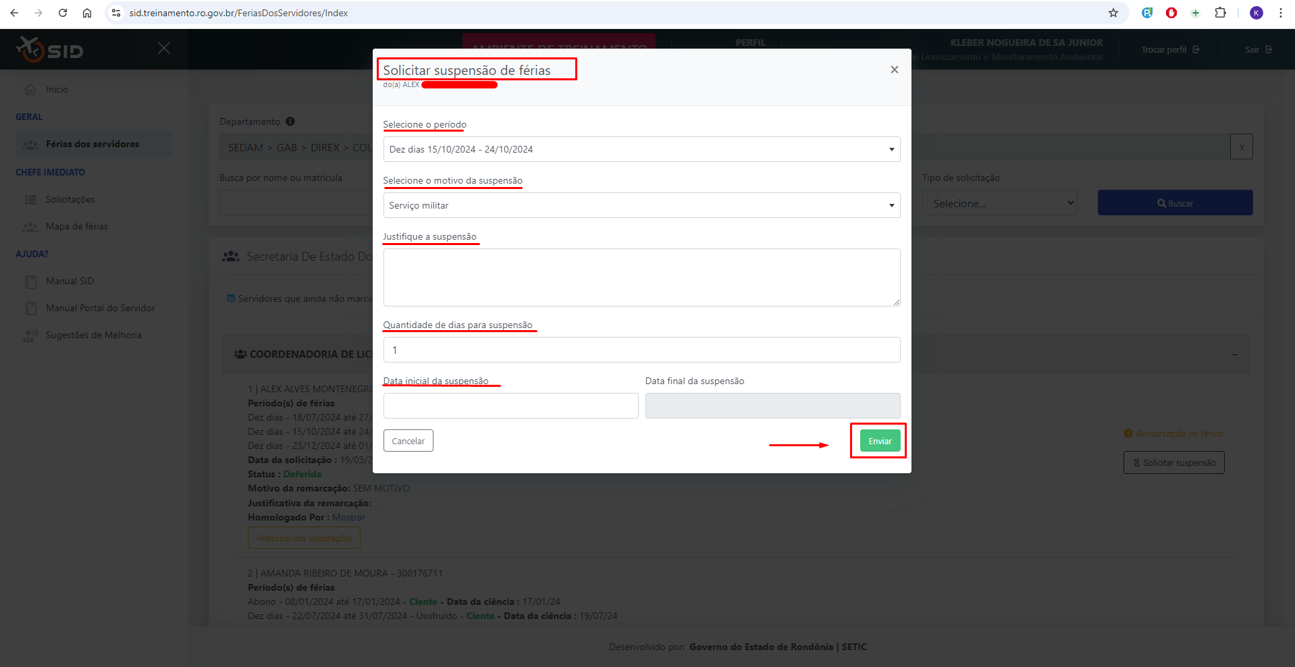Image resolution: width=1295 pixels, height=667 pixels.
Task: Click the Data inicial da suspensão field
Action: (x=510, y=406)
